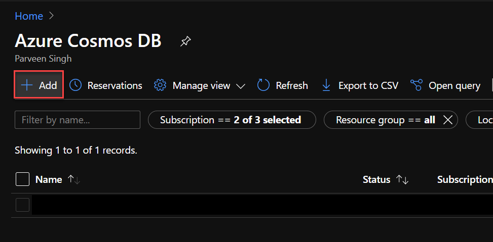
Task: Go to Home via breadcrumb link
Action: (x=29, y=16)
